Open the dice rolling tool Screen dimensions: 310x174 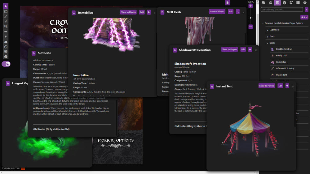(x=6, y=52)
